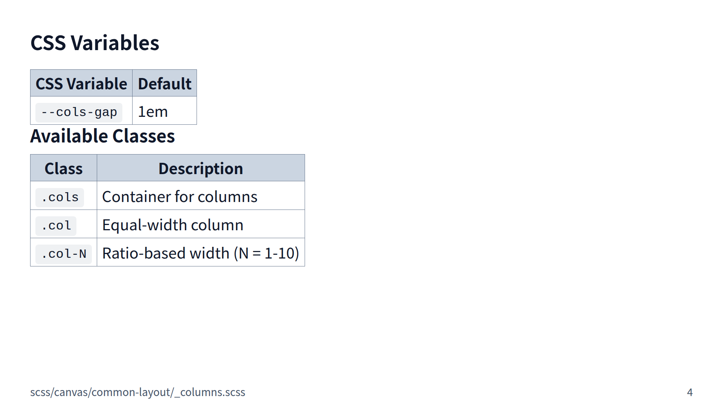This screenshot has width=723, height=407.
Task: Click the 'Equal-width' text
Action: tap(145, 225)
